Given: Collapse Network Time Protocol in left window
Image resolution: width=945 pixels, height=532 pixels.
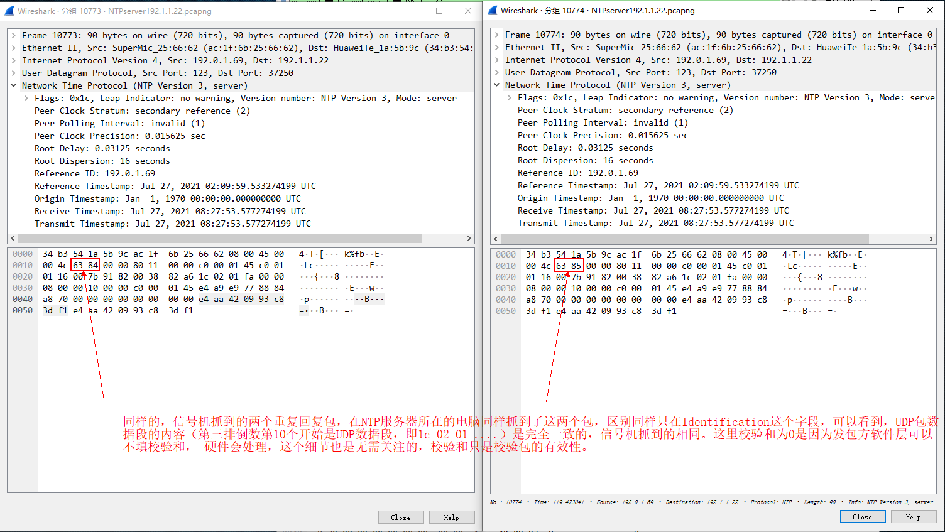Looking at the screenshot, I should click(x=14, y=86).
